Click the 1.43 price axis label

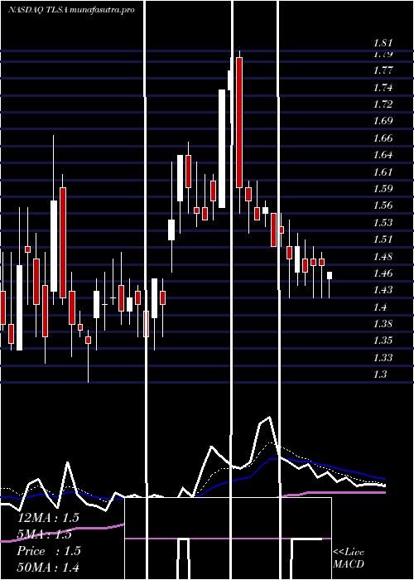click(x=383, y=290)
